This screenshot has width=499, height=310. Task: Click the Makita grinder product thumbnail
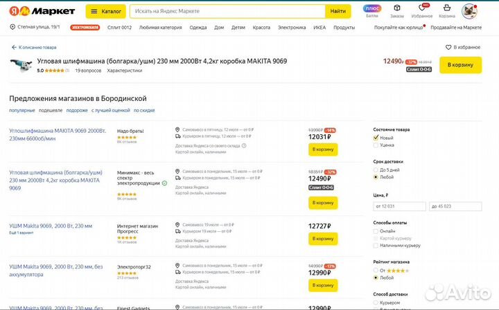pos(21,65)
